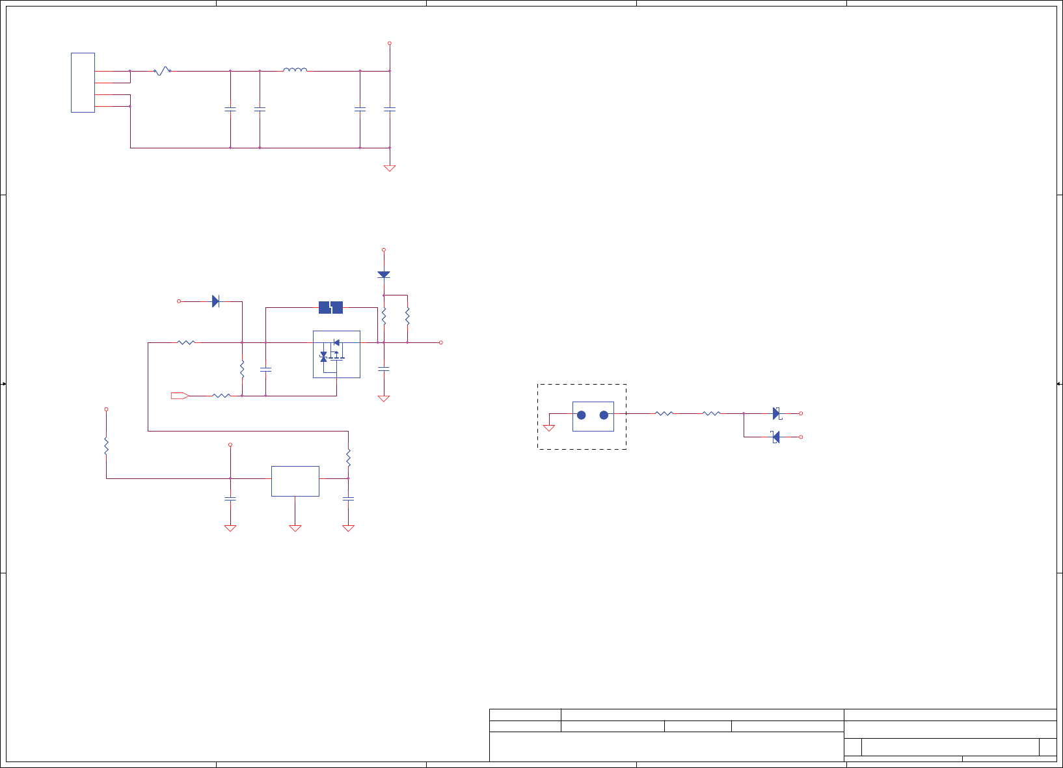This screenshot has width=1063, height=768.
Task: Click the red off-page input port symbol
Action: coord(180,396)
